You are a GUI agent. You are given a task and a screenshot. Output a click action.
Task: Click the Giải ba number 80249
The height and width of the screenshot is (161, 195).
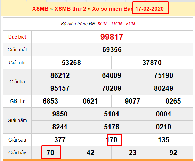click(163, 88)
